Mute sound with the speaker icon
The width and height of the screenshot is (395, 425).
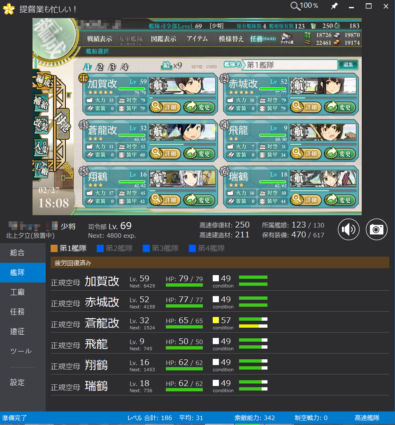pyautogui.click(x=349, y=229)
